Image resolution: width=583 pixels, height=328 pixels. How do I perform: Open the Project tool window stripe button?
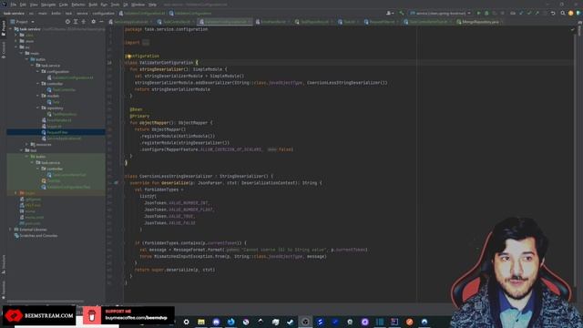coord(4,28)
